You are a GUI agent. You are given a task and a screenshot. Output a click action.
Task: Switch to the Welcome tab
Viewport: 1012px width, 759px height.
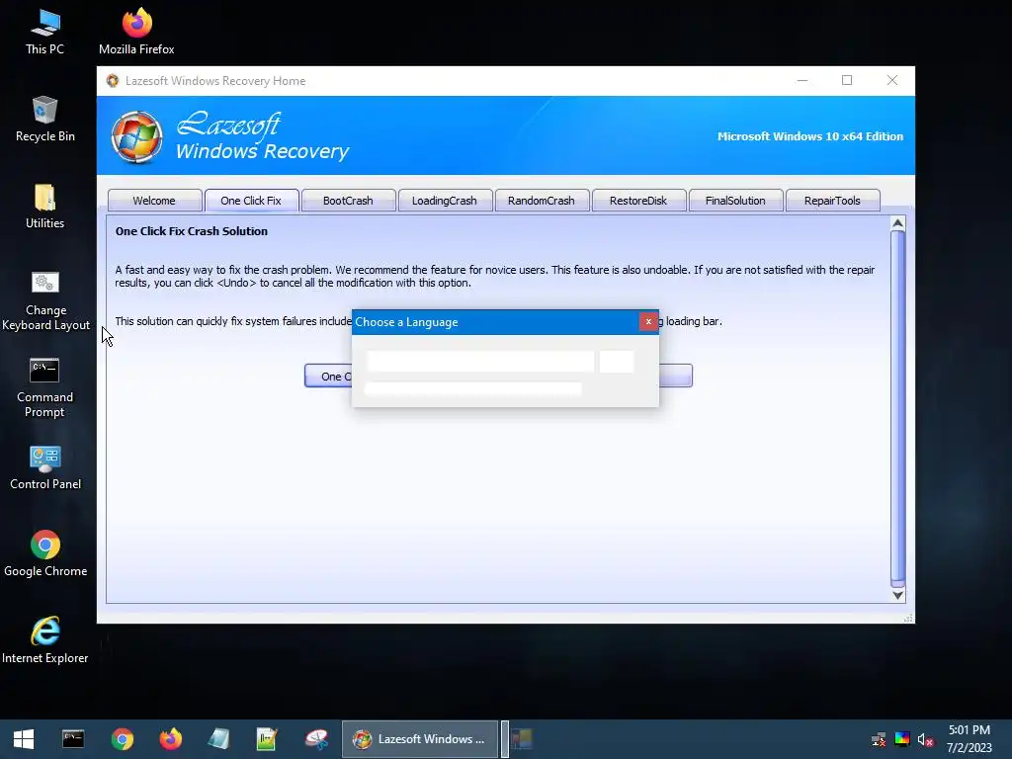tap(153, 201)
